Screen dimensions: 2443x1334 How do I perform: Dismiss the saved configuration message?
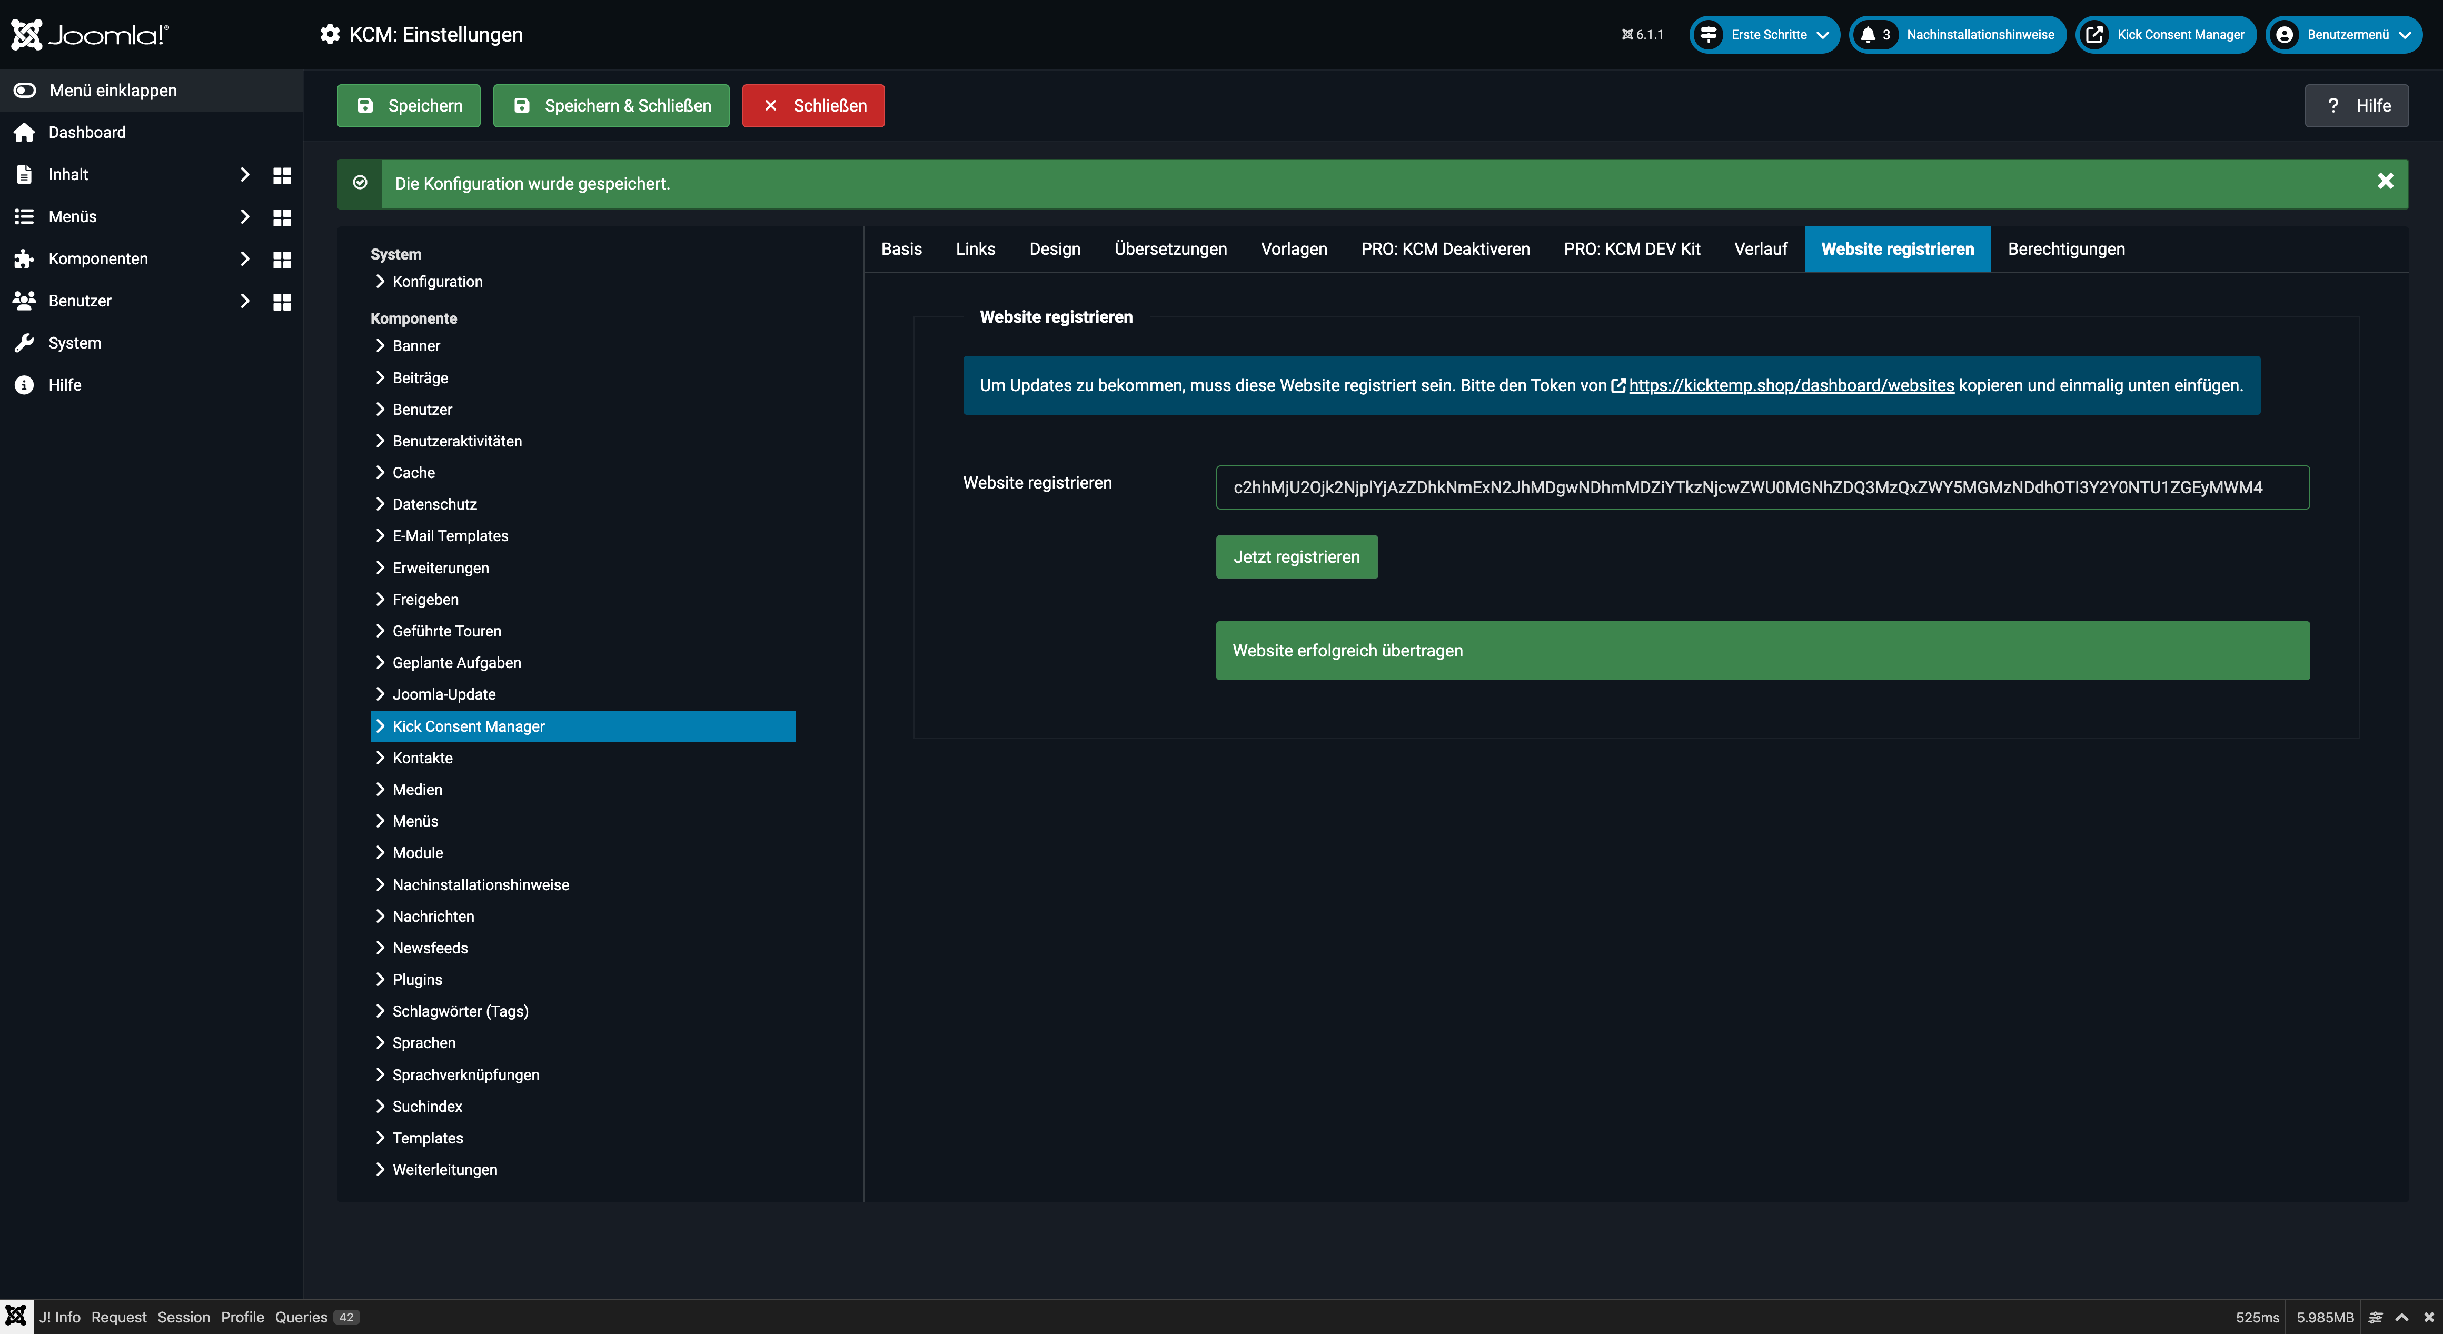pyautogui.click(x=2385, y=181)
